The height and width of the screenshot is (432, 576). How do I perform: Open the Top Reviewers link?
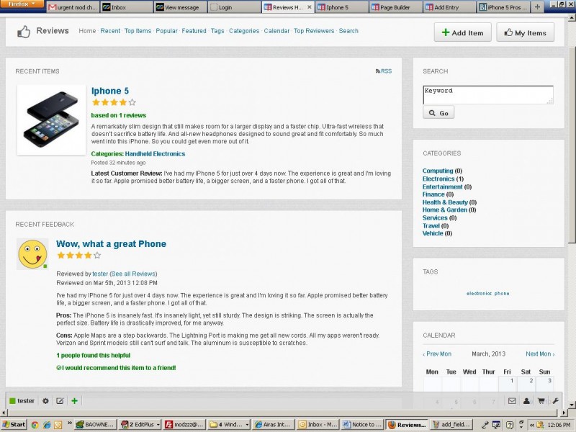click(x=314, y=31)
